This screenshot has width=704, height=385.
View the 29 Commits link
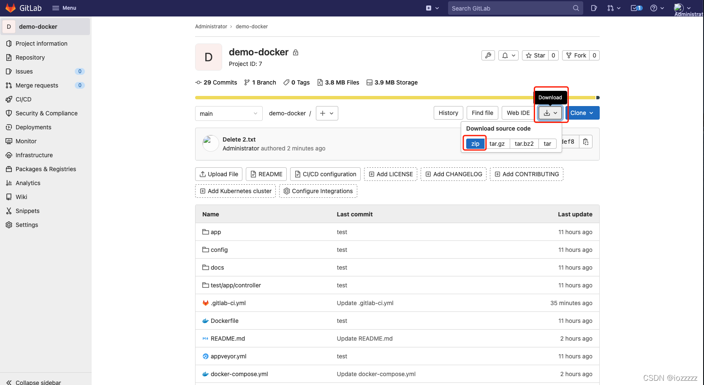point(216,82)
